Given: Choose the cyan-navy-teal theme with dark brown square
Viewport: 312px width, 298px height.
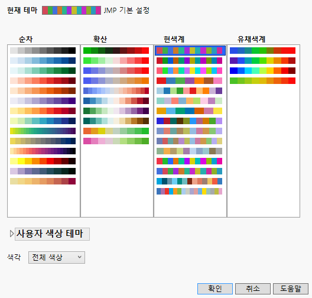Looking at the screenshot, I should (189, 181).
